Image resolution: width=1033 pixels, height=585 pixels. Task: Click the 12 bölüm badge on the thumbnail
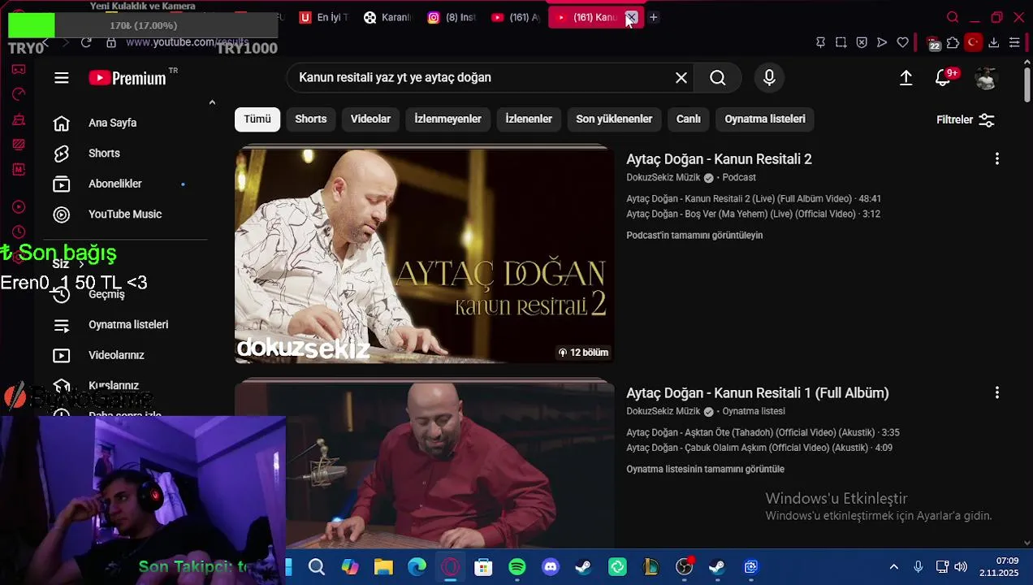(583, 353)
